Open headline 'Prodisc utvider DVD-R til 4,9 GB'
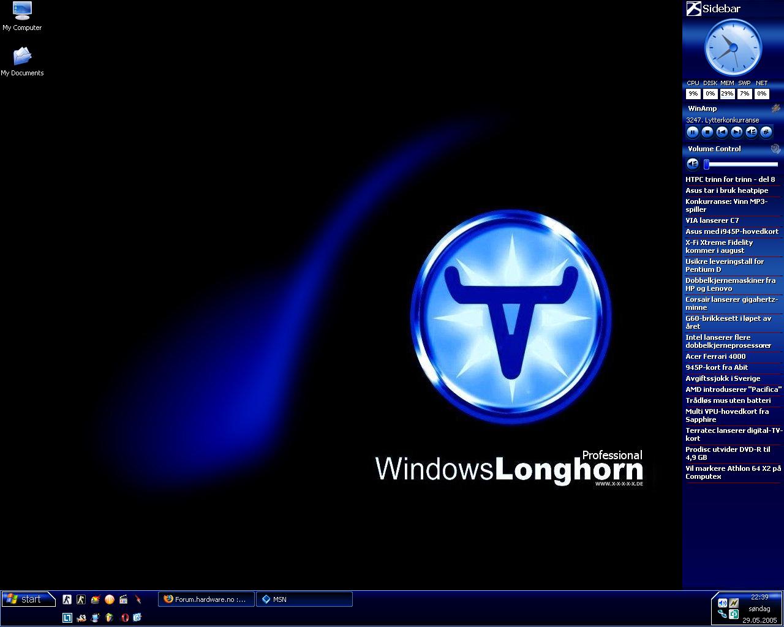The image size is (784, 627). [x=728, y=453]
